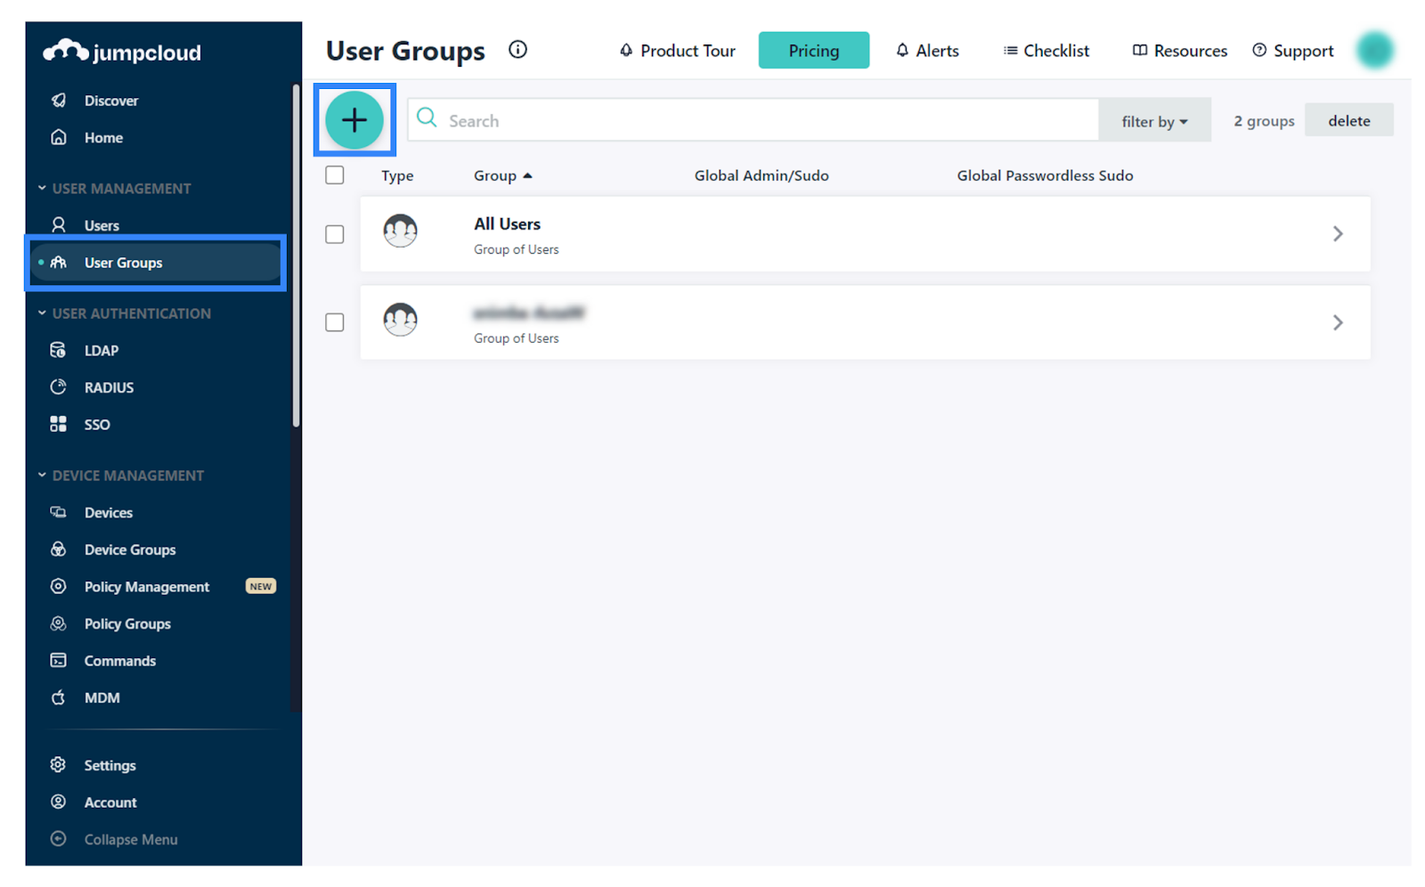Click the Collapse Menu arrow icon

[58, 839]
